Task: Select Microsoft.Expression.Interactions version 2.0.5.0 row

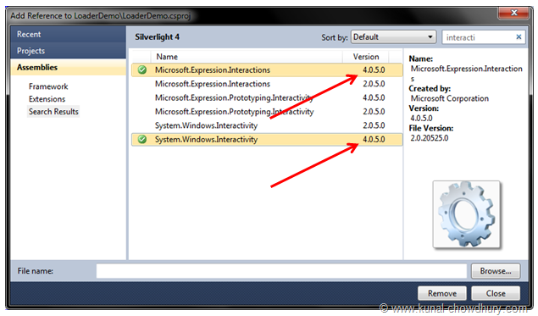Action: [x=267, y=84]
